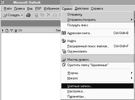Screen dimensions: 135x100
Task: Open the Действия menu
Action: 82,8
